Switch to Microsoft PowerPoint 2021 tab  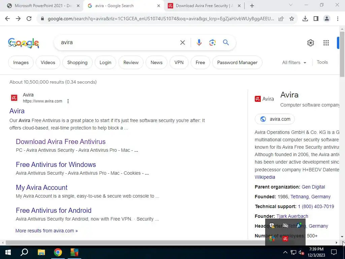click(x=43, y=6)
